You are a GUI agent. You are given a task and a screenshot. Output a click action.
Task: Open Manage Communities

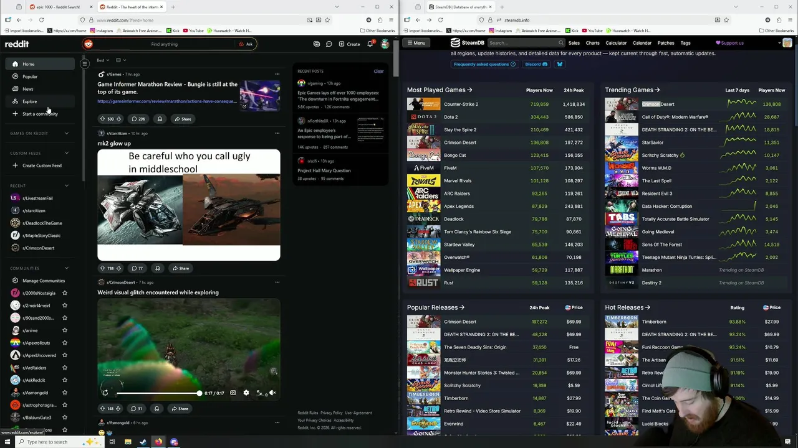click(x=41, y=281)
